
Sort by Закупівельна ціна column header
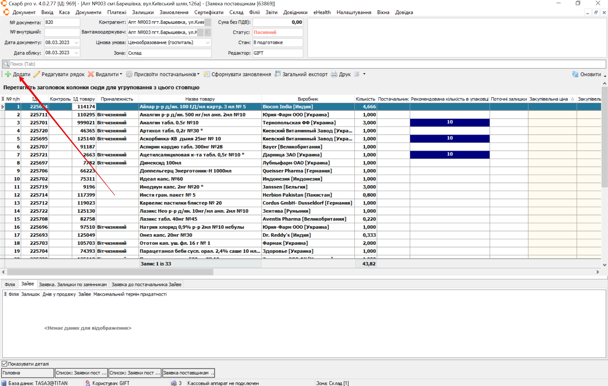click(548, 99)
